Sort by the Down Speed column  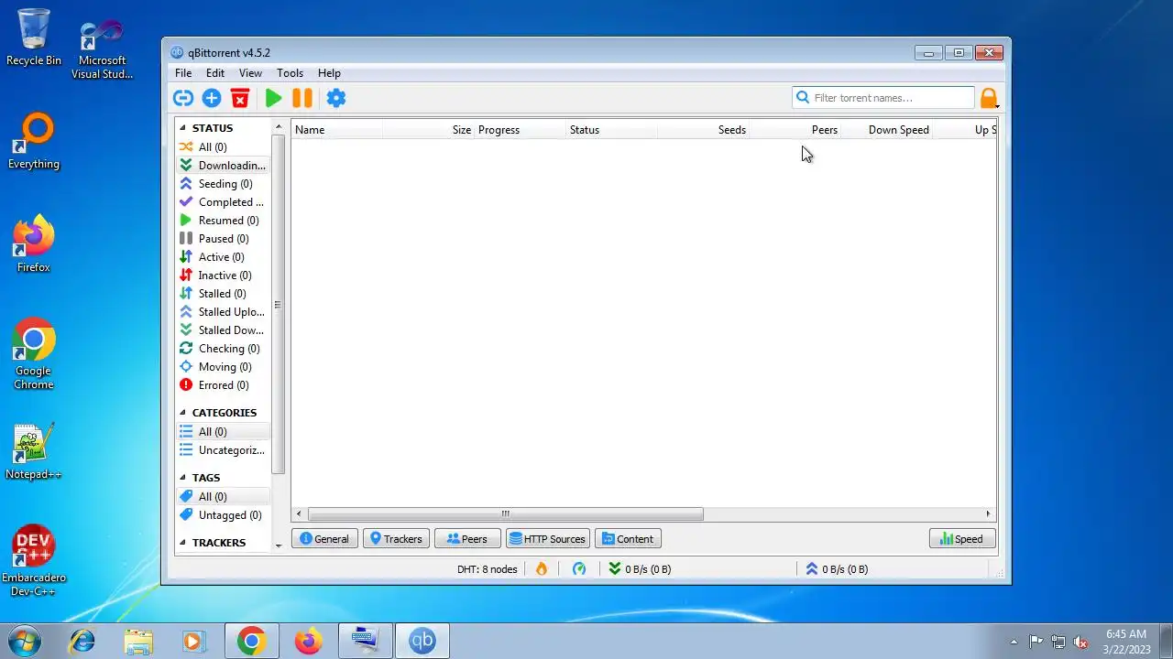tap(886, 130)
